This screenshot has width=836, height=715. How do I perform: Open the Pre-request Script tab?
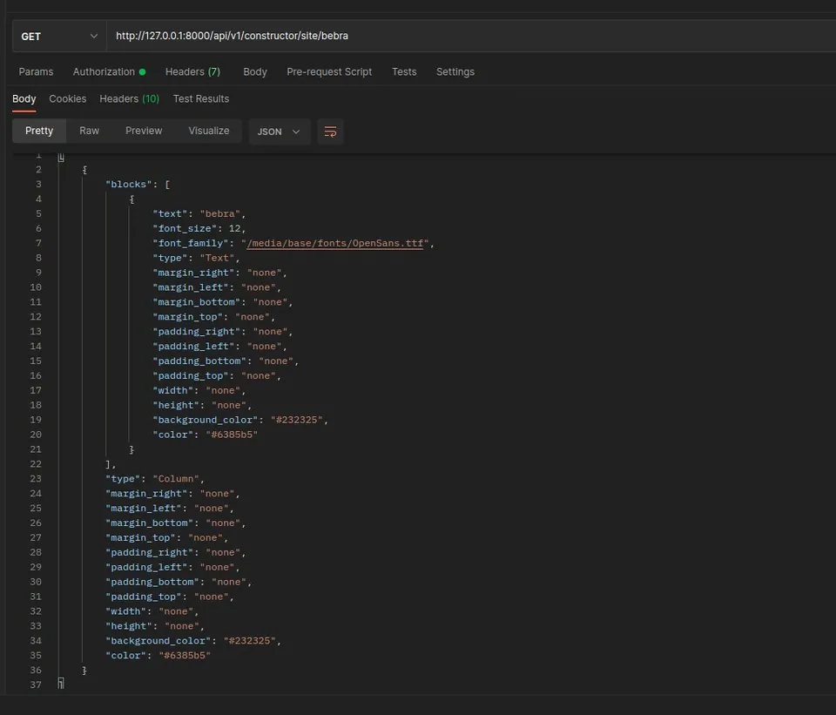tap(329, 72)
